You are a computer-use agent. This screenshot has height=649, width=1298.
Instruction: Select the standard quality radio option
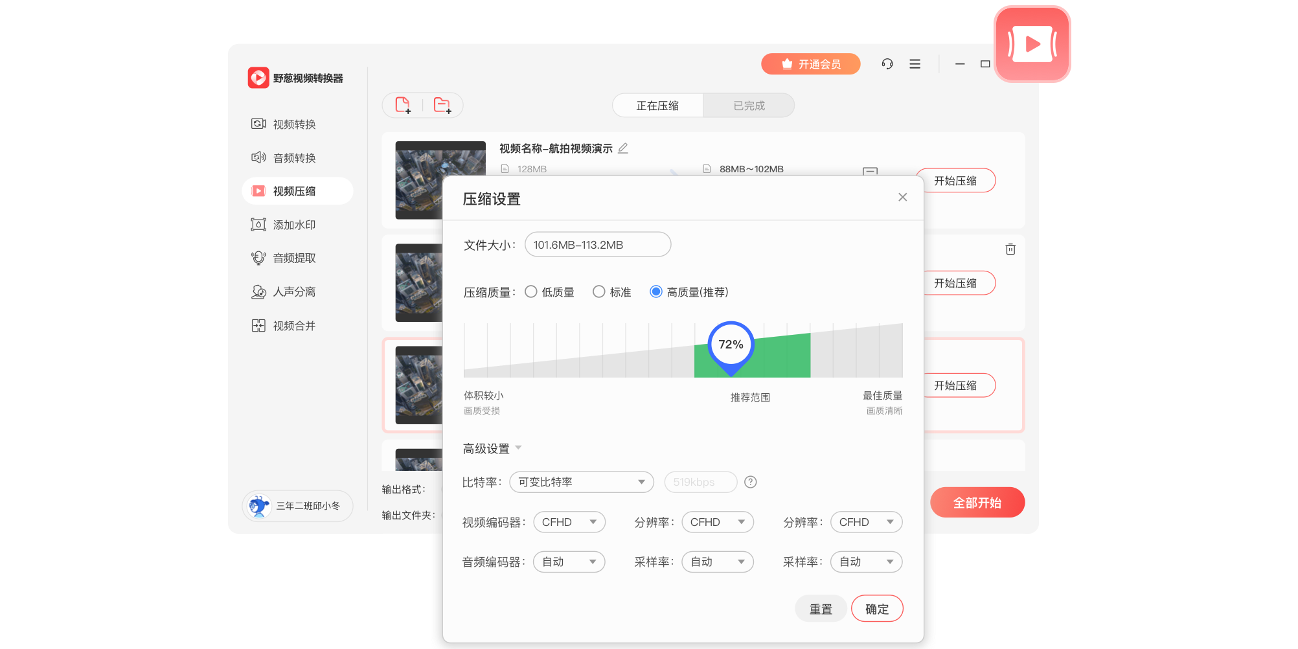pyautogui.click(x=599, y=292)
